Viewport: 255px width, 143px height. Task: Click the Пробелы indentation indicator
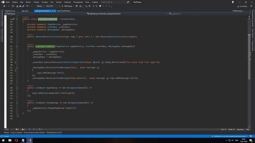click(240, 129)
